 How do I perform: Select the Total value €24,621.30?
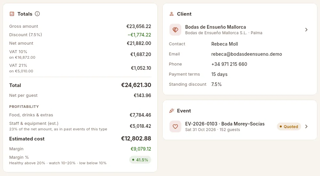(136, 85)
